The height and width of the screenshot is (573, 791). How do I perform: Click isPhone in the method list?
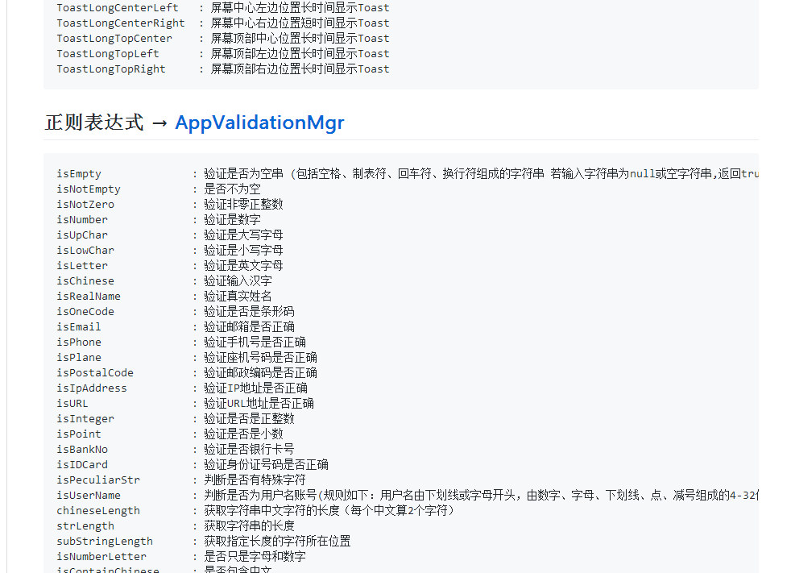point(79,343)
